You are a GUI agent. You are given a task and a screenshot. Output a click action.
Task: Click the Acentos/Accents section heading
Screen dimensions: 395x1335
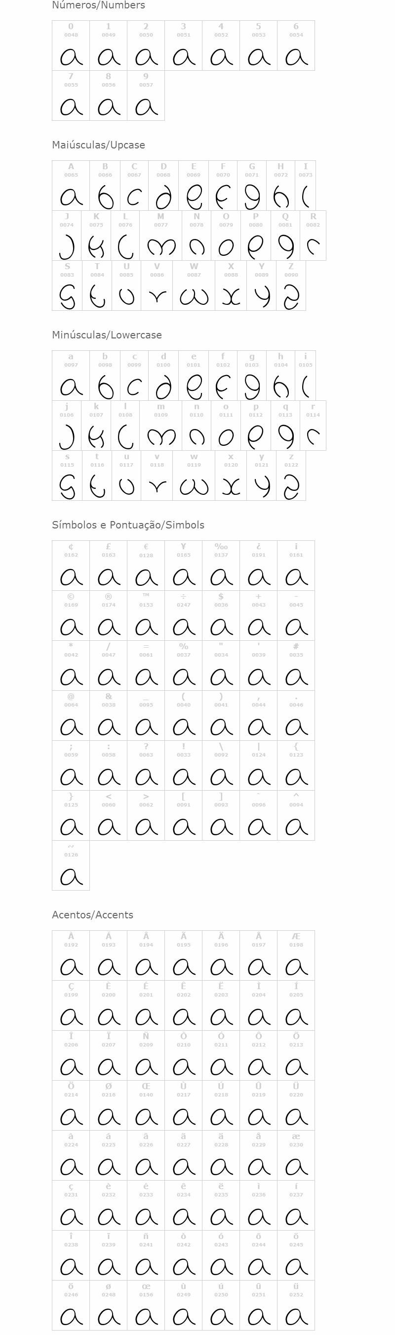[92, 915]
